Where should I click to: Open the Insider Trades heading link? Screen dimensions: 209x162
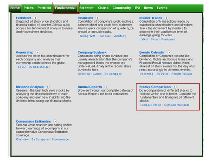(x=151, y=18)
